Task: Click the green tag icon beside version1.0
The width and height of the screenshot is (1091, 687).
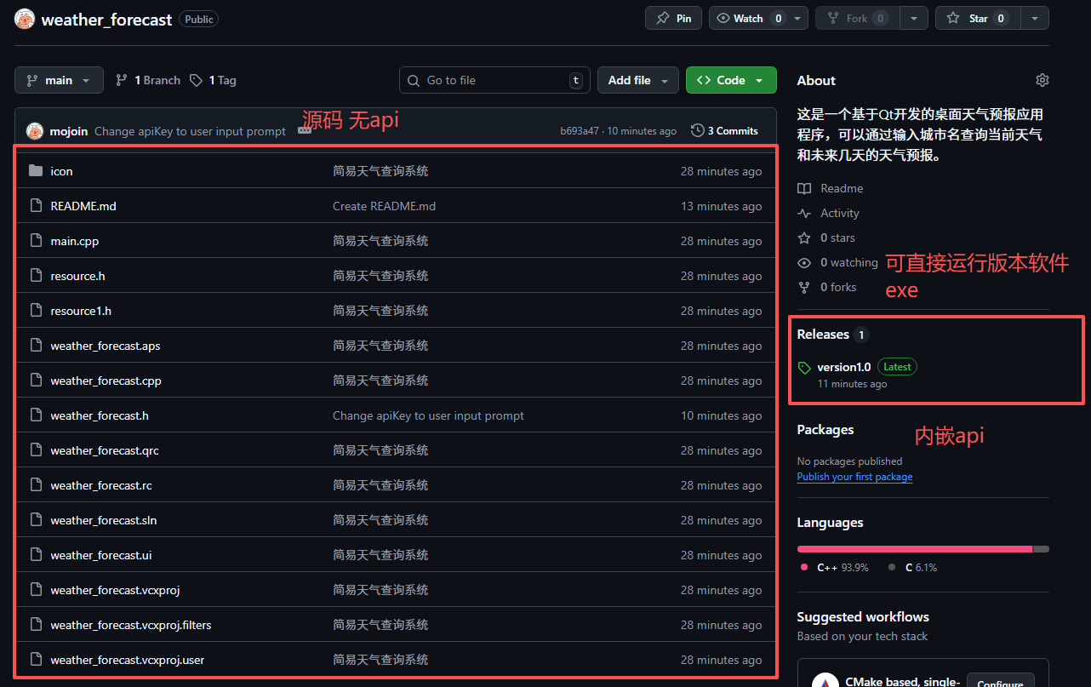Action: (x=805, y=368)
